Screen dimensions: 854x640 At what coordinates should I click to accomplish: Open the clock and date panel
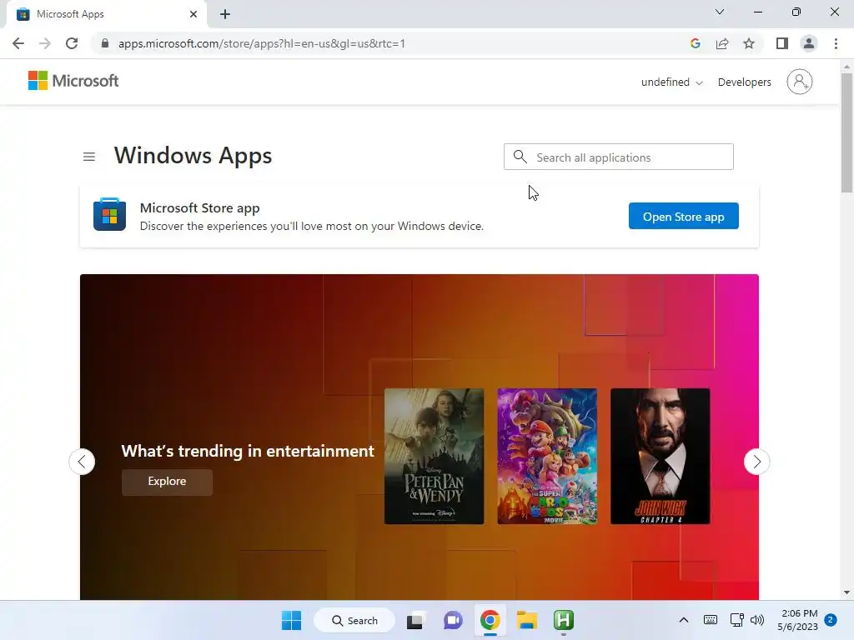(x=797, y=620)
